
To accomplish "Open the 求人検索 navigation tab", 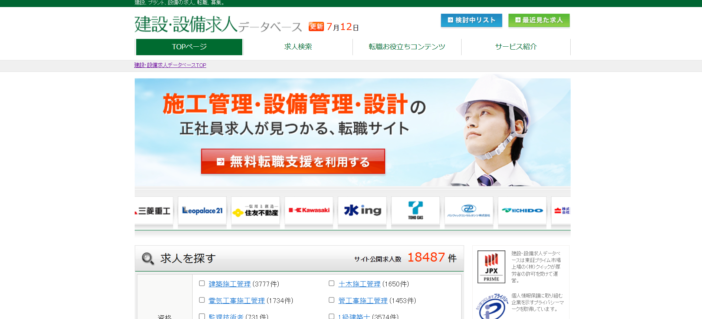I will tap(298, 47).
